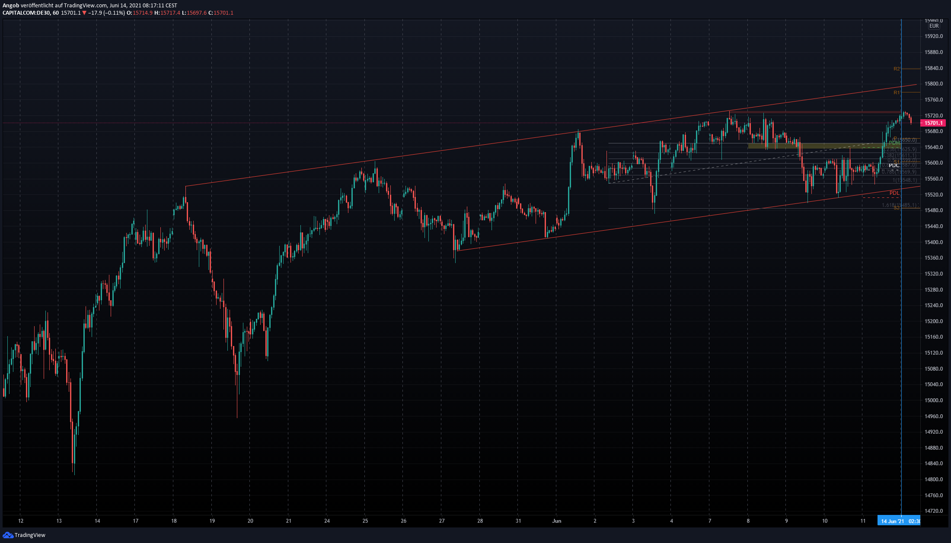
Task: Click the red PDL marker label
Action: tap(894, 193)
